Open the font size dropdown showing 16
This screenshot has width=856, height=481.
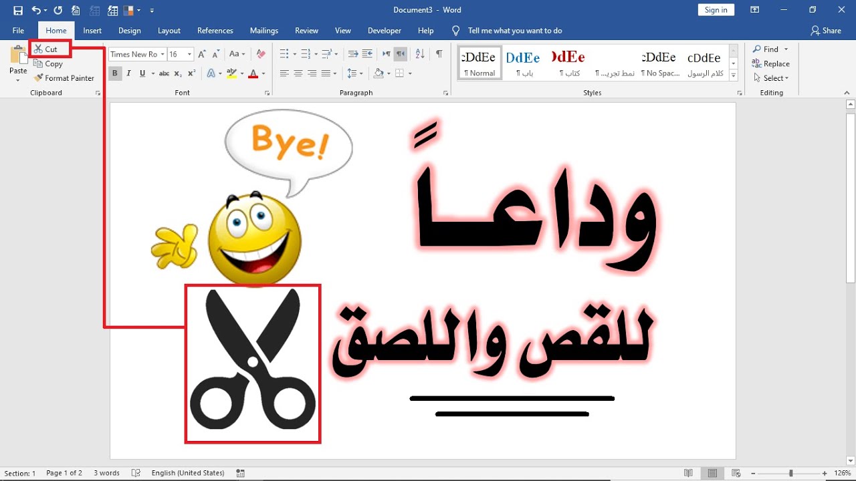[190, 54]
